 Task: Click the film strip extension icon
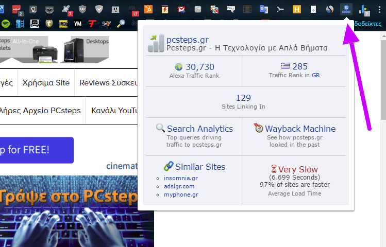click(247, 10)
